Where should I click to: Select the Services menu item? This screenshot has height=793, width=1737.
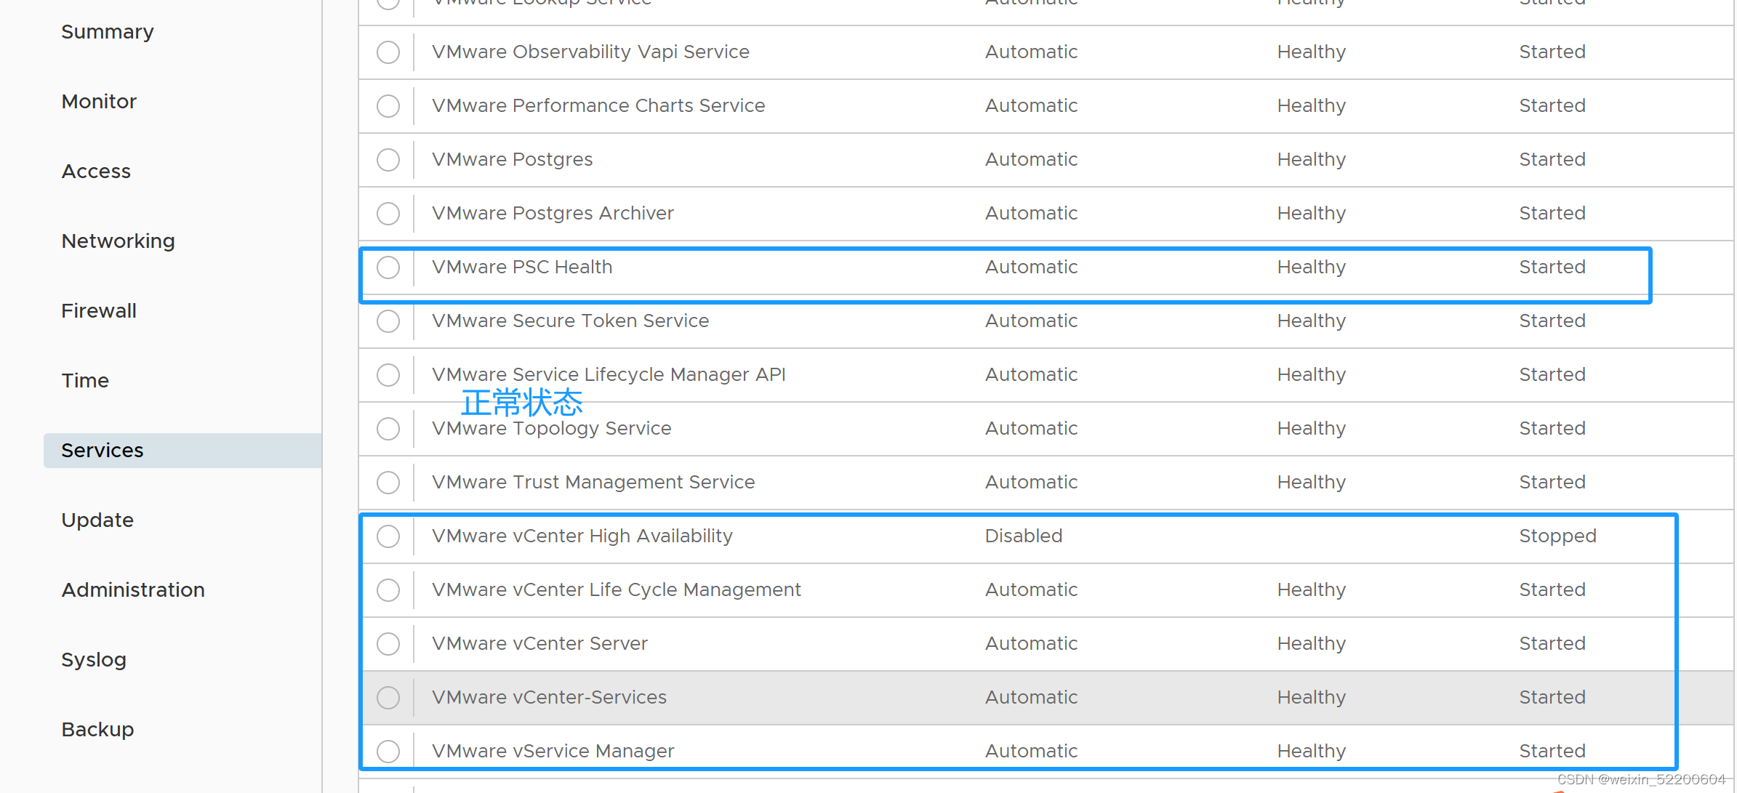(x=182, y=451)
